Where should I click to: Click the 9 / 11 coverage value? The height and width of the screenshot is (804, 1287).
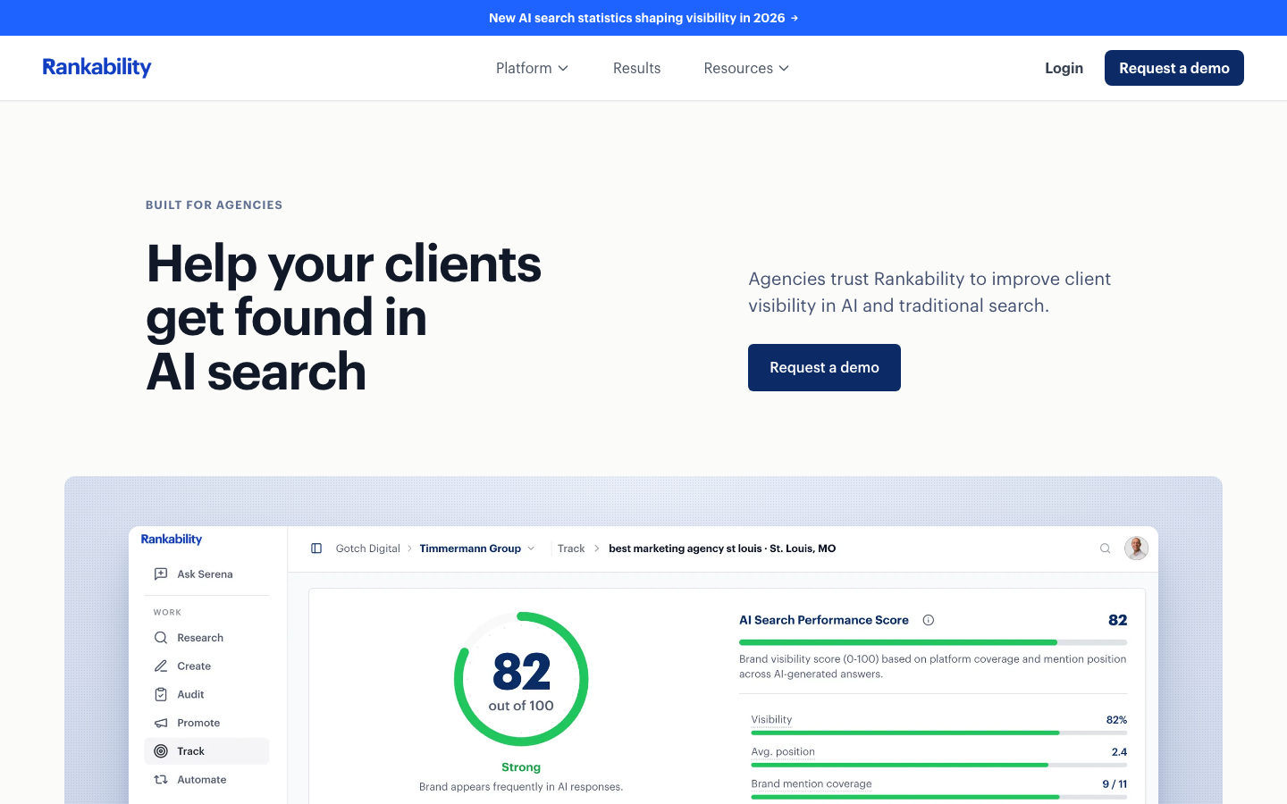click(x=1115, y=783)
